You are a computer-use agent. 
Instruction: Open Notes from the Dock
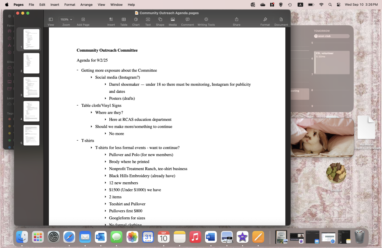180,237
